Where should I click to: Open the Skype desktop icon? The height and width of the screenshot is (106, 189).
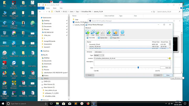[14, 44]
